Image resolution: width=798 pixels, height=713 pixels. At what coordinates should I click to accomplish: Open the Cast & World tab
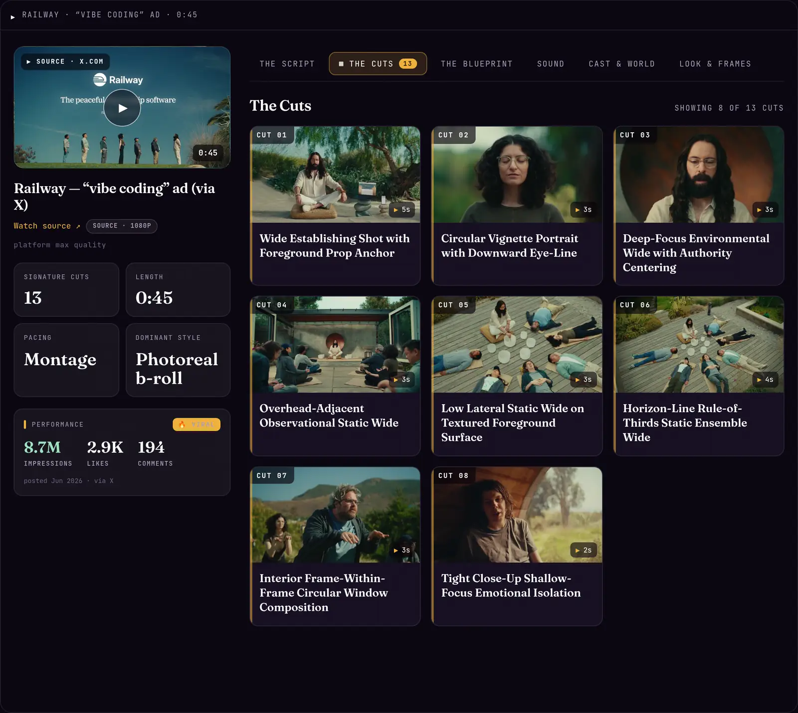coord(621,64)
